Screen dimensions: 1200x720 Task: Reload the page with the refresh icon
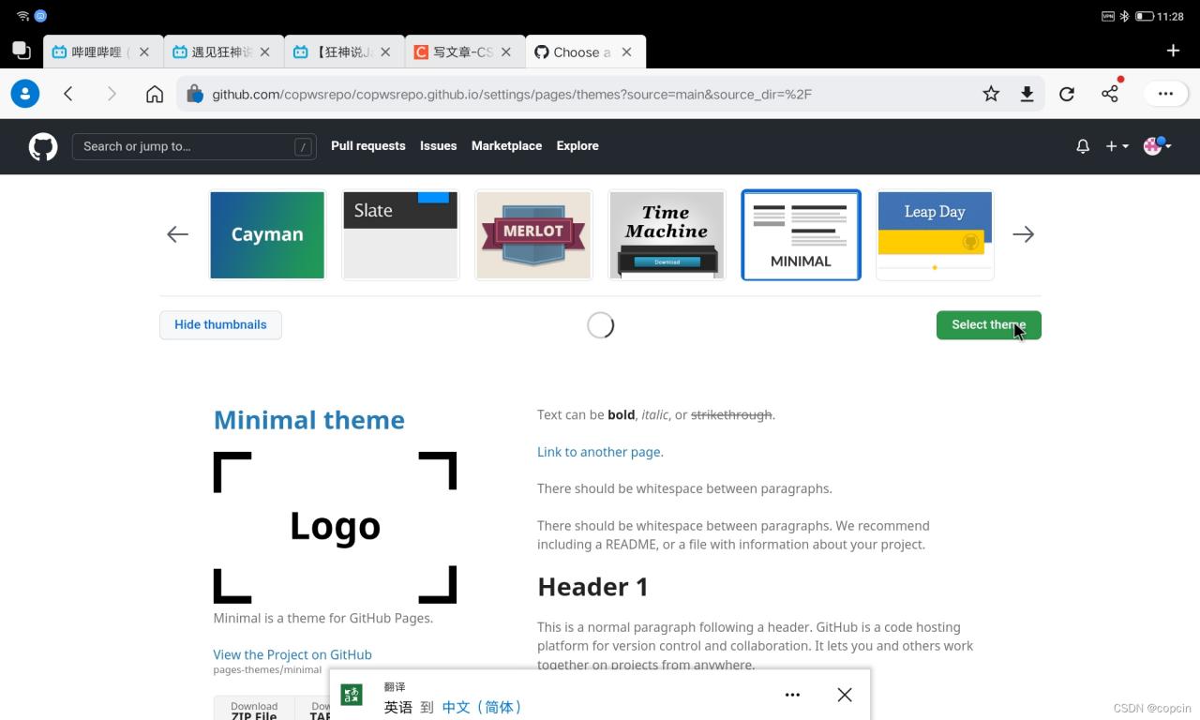pos(1067,94)
